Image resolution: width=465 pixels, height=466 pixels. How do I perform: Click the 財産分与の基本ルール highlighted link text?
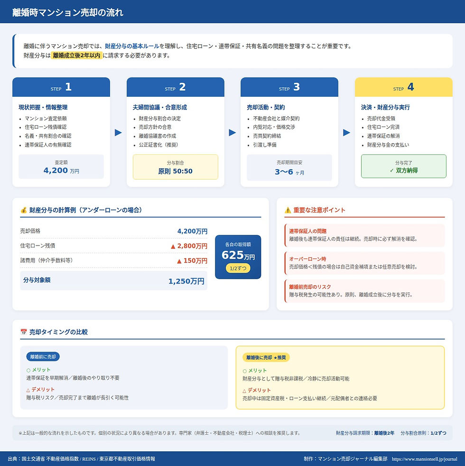[132, 46]
